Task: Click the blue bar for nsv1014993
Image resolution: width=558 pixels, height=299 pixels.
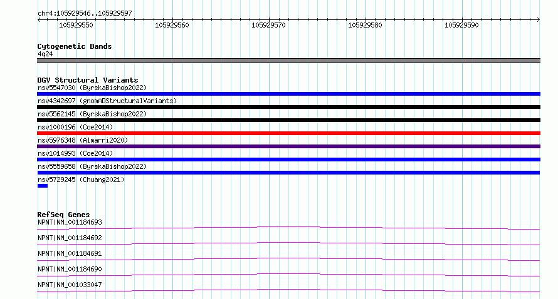Action: [288, 160]
